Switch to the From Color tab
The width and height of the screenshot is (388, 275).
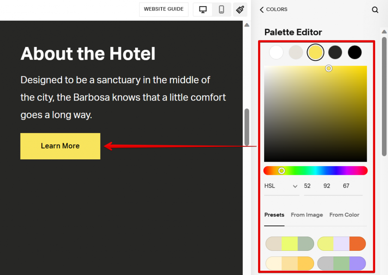pos(344,215)
